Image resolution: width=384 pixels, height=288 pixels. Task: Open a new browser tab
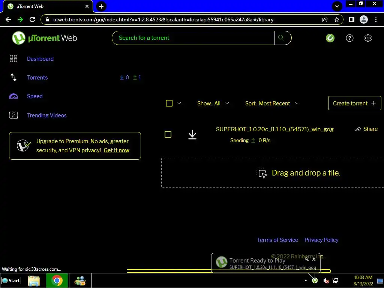pyautogui.click(x=101, y=6)
